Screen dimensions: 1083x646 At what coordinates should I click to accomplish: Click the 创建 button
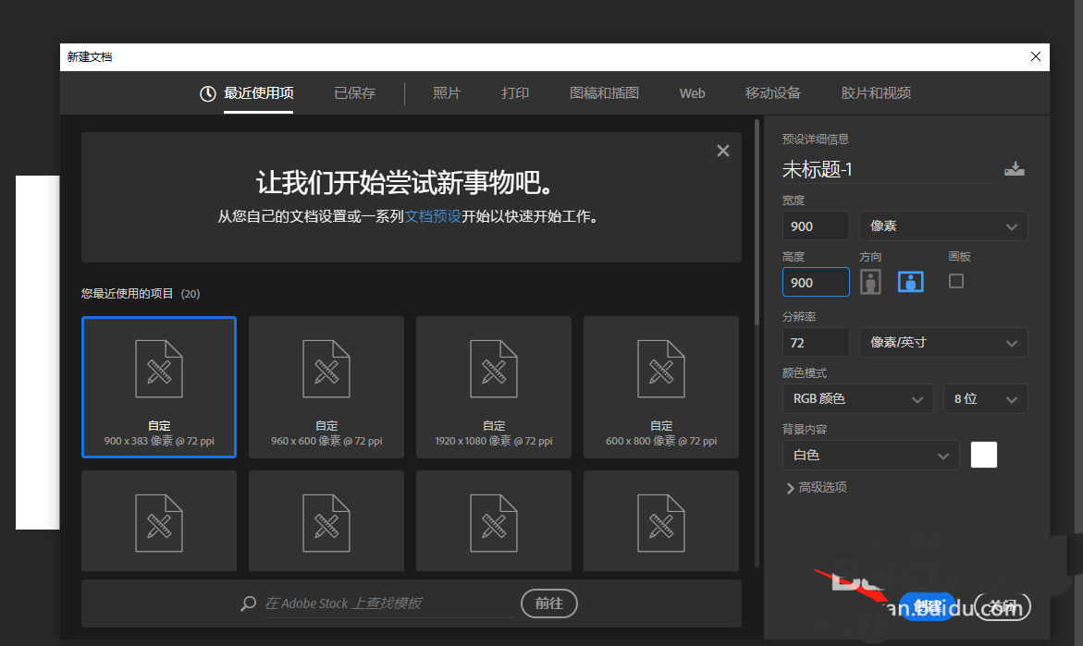tap(927, 605)
